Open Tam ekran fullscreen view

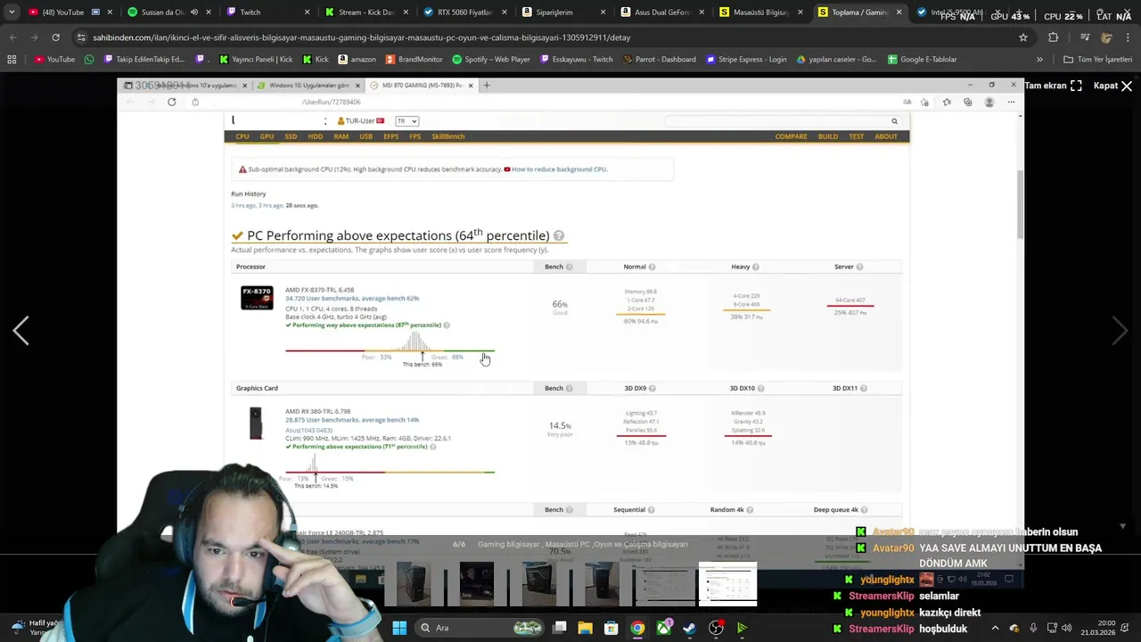(x=1053, y=86)
